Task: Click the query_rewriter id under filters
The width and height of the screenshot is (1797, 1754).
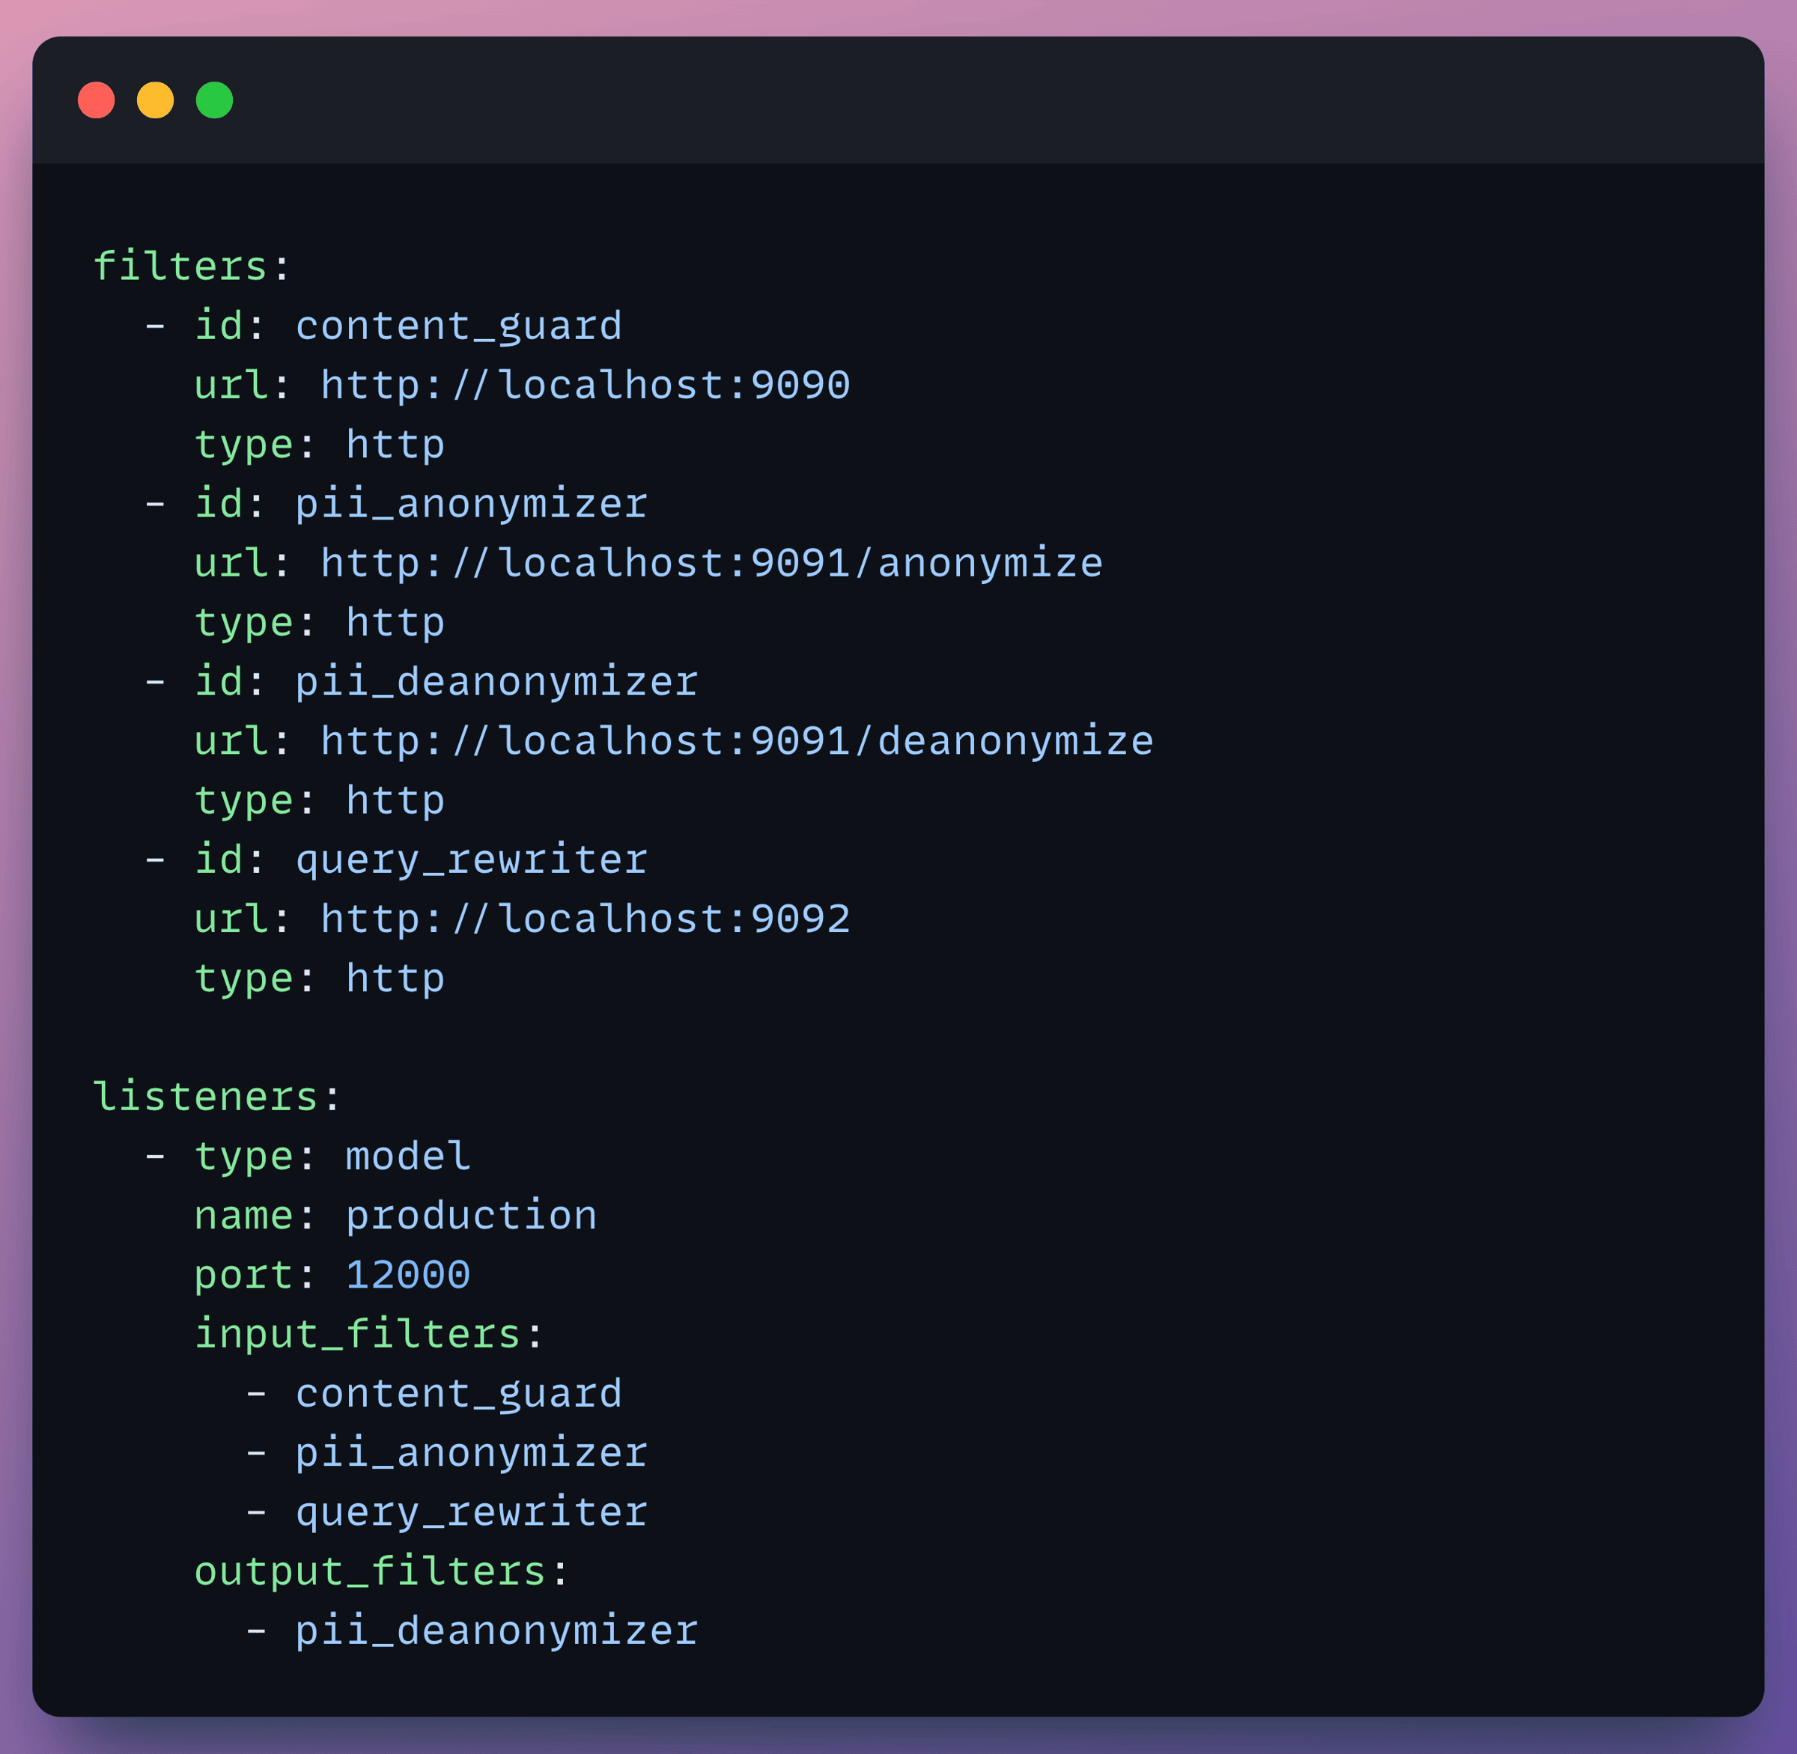Action: 471,859
